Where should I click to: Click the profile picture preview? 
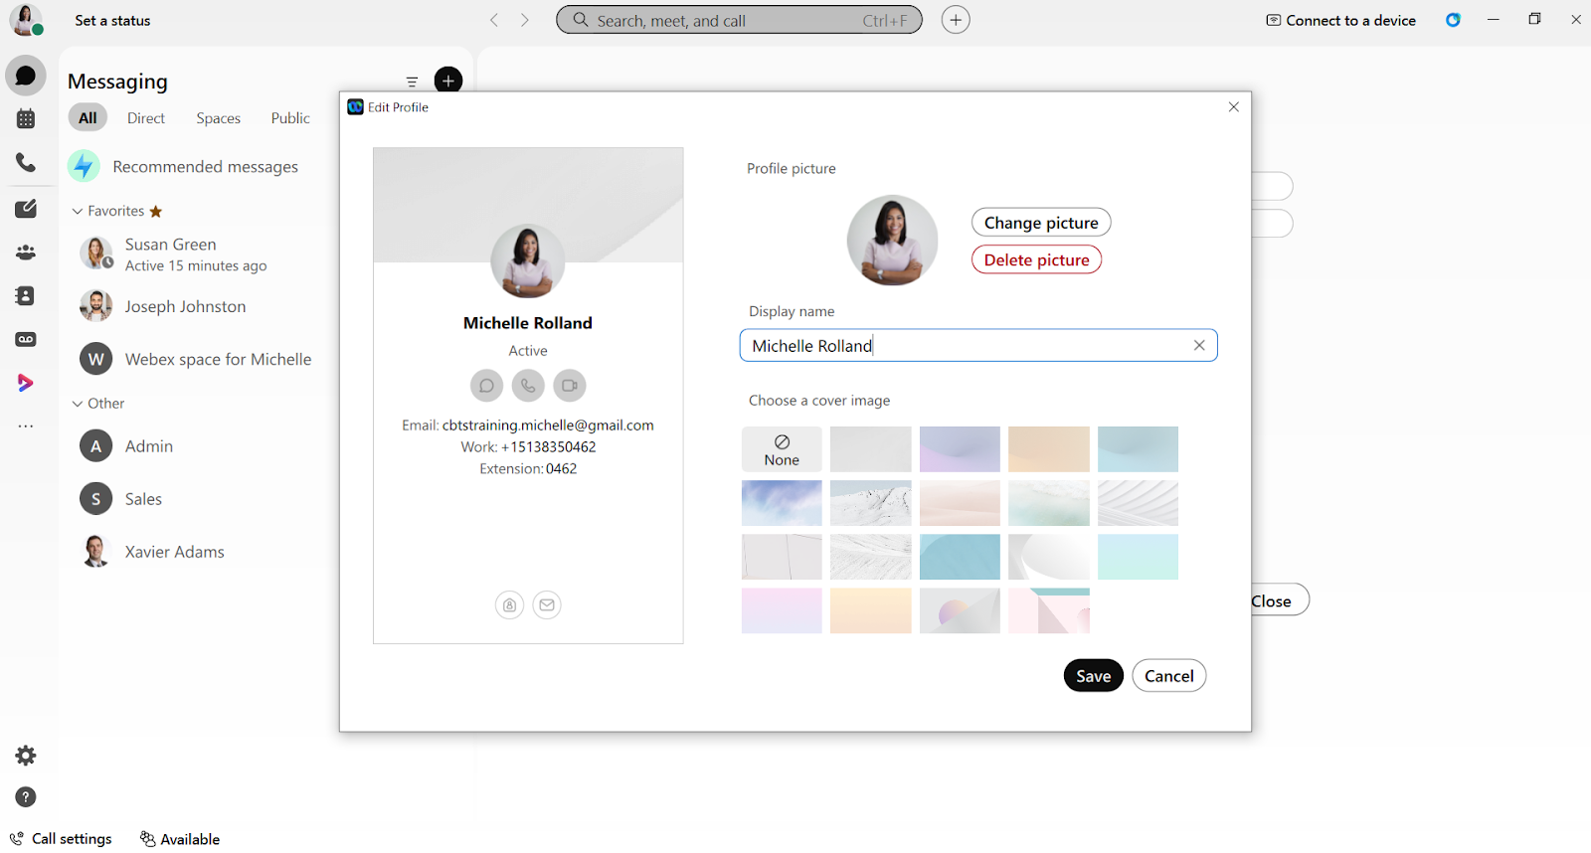pos(892,241)
